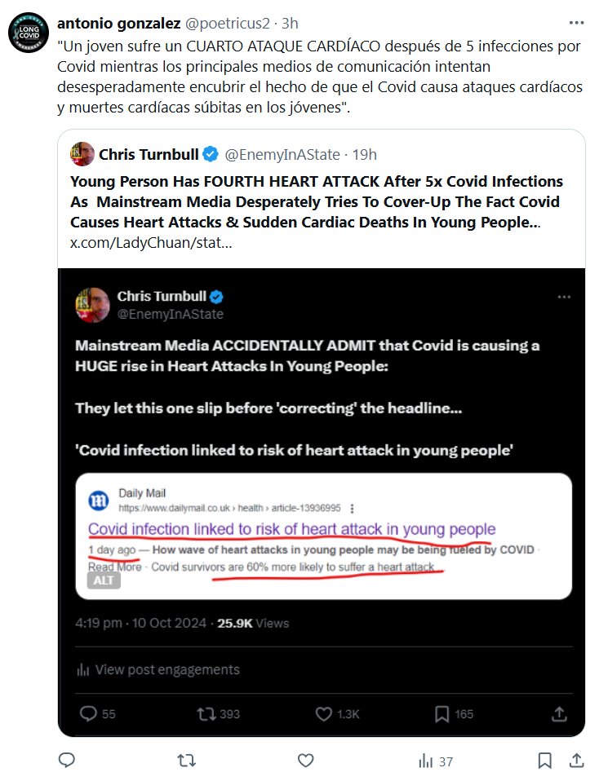Open Chris Turnbull's quoted post avatar
Viewport: 599px width, 781px height.
click(82, 153)
